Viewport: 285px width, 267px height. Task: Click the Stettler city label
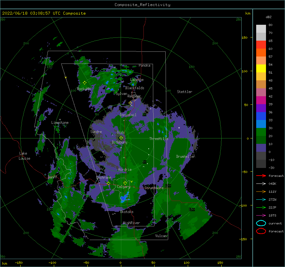[x=185, y=92]
